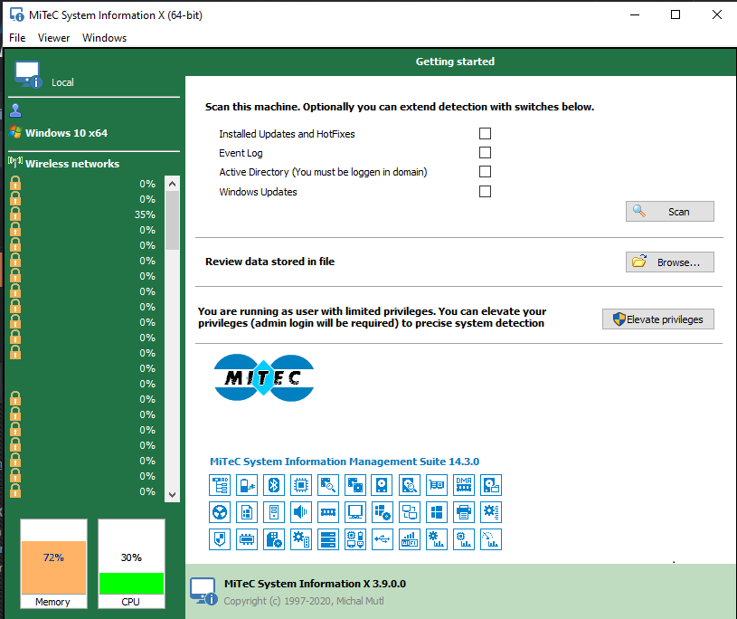Viewport: 737px width, 619px height.
Task: Open the printer icon
Action: pos(464,511)
